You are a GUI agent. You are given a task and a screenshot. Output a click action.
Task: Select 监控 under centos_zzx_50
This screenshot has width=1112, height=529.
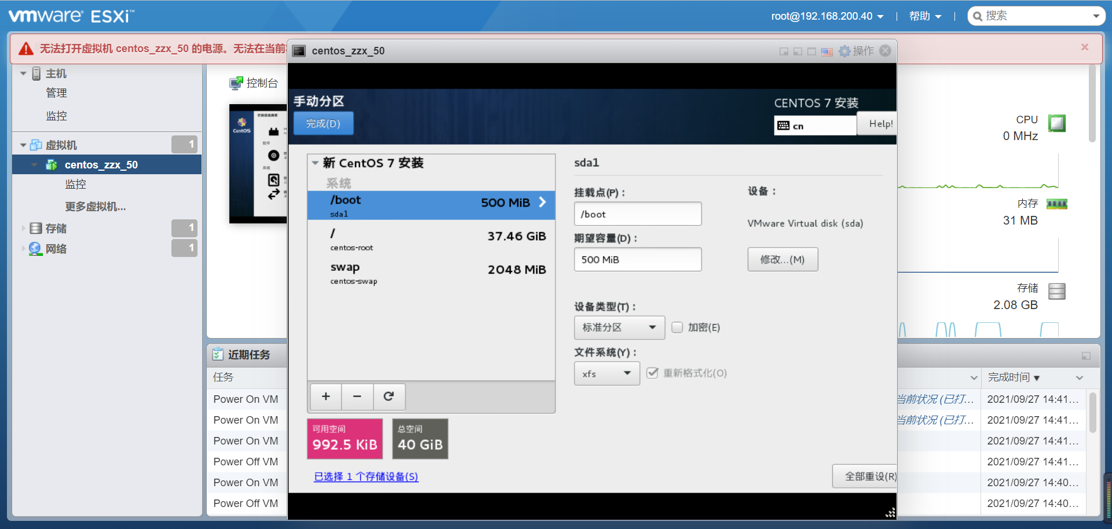tap(75, 184)
